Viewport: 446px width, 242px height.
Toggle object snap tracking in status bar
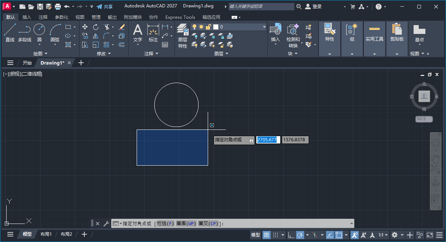pyautogui.click(x=330, y=235)
